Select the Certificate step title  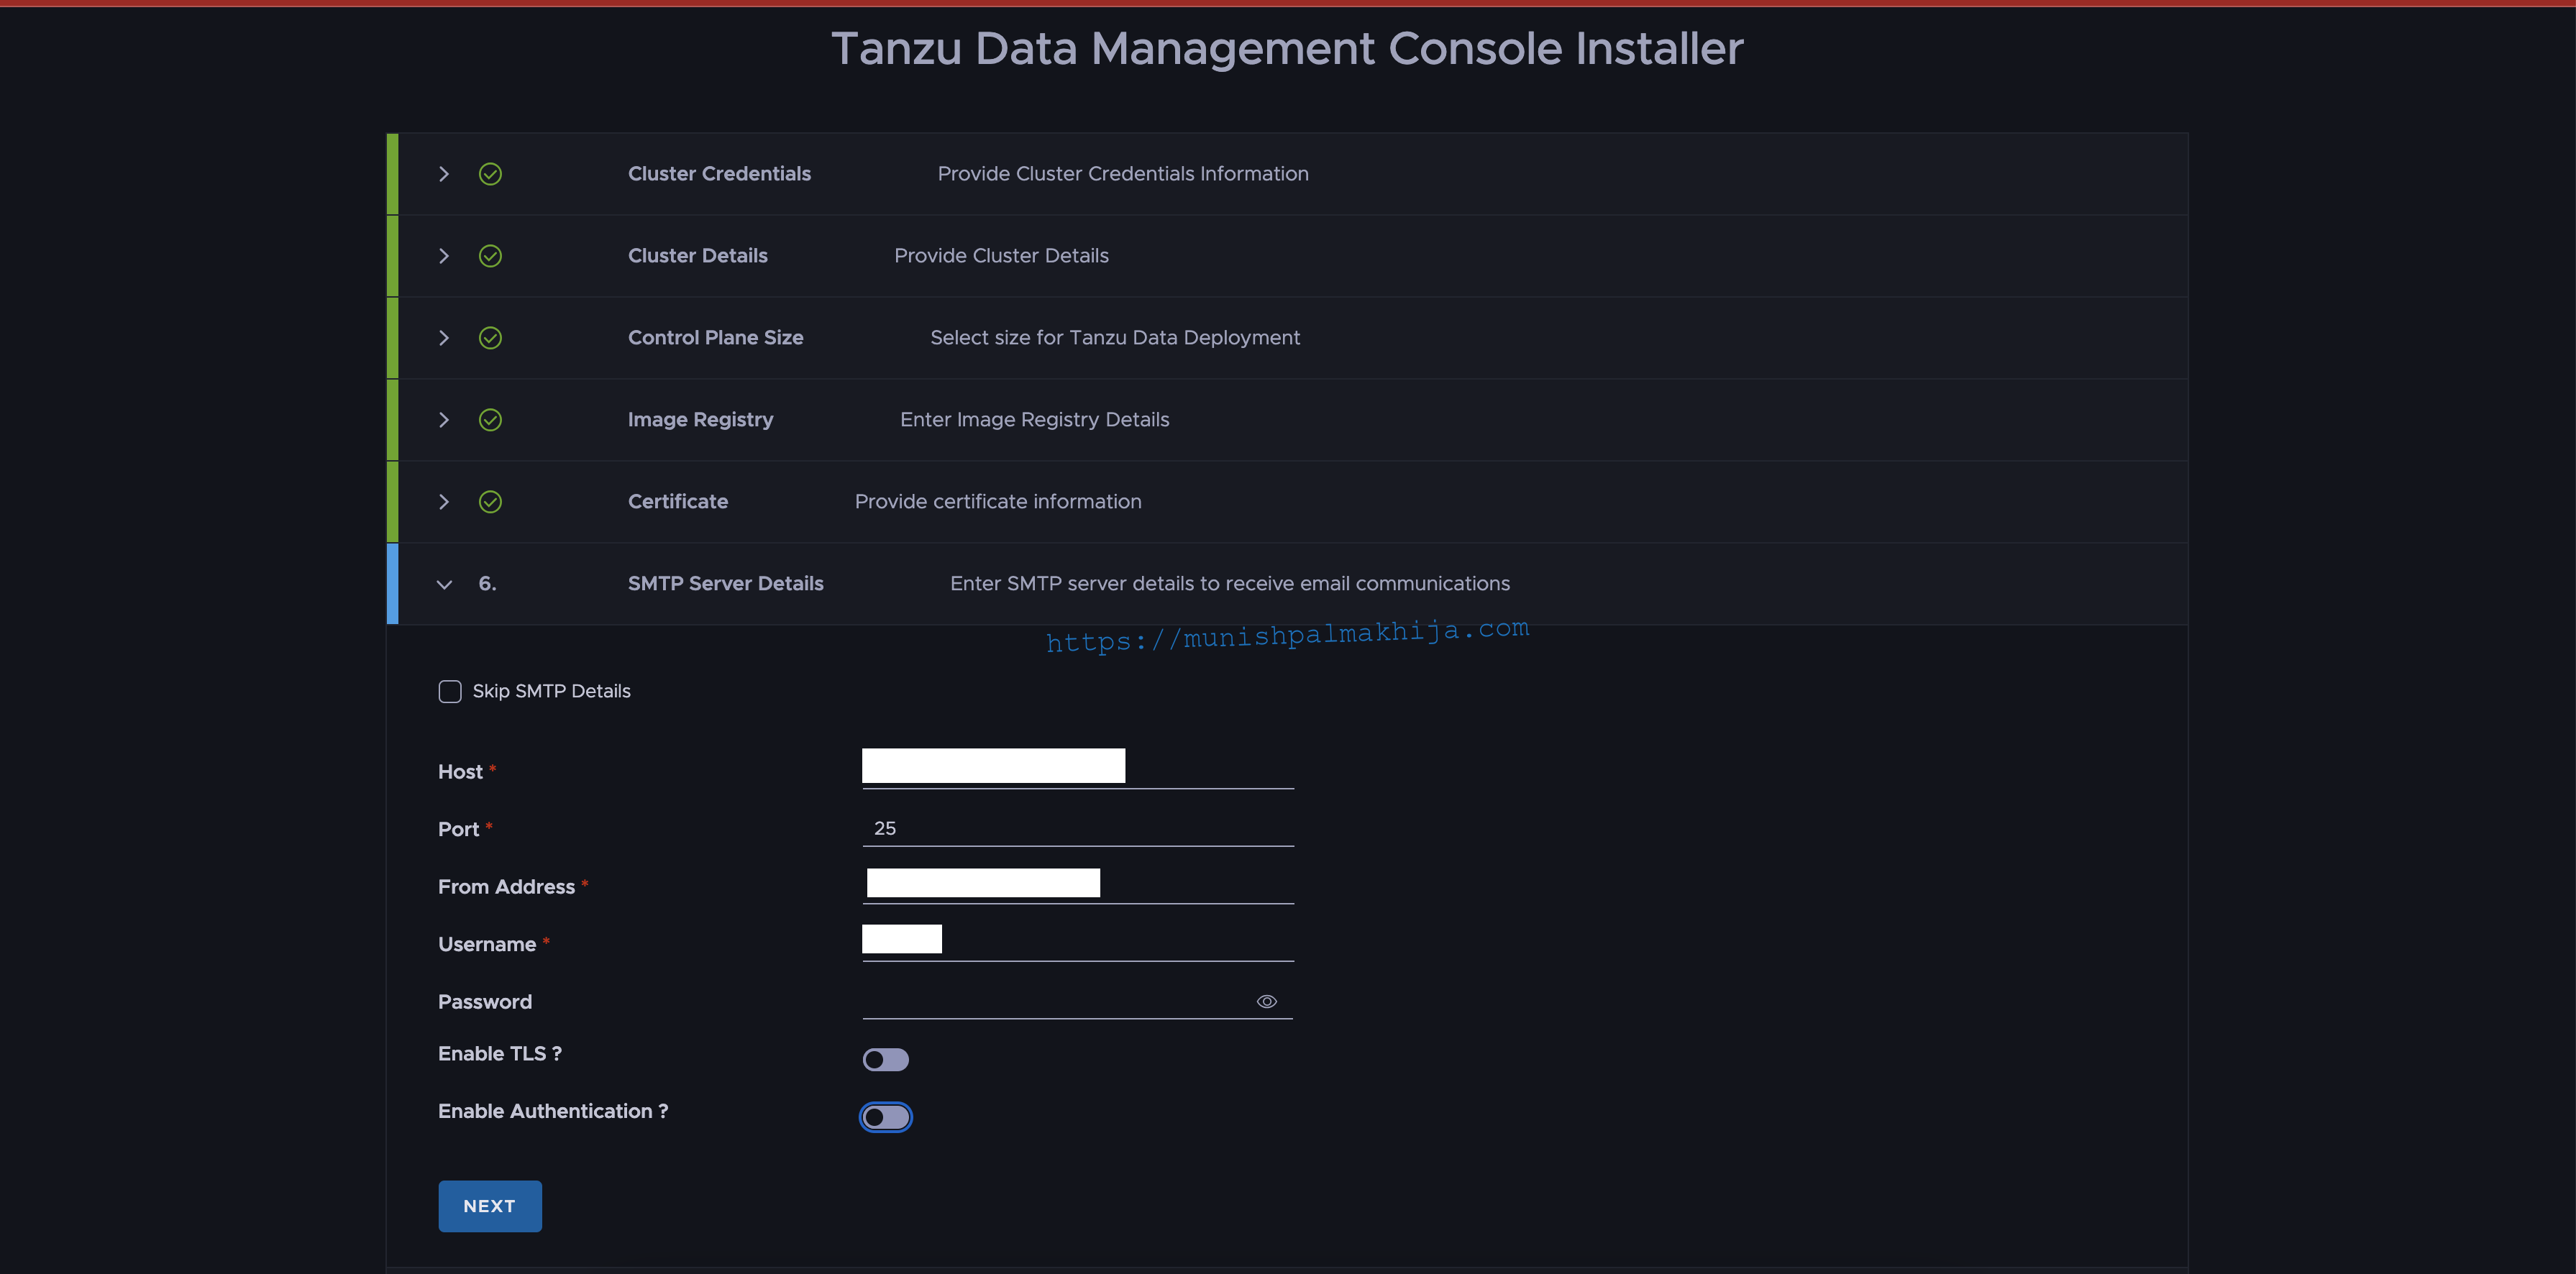678,502
